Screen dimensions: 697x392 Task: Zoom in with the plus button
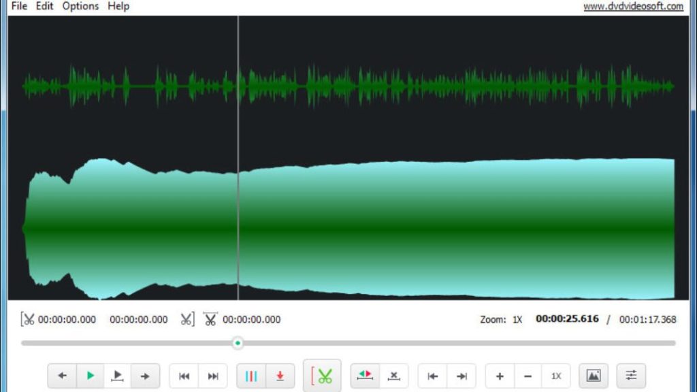point(500,376)
